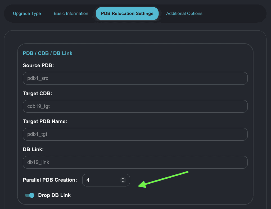The width and height of the screenshot is (271, 209).
Task: Click the Target PDB Name label
Action: pyautogui.click(x=45, y=121)
